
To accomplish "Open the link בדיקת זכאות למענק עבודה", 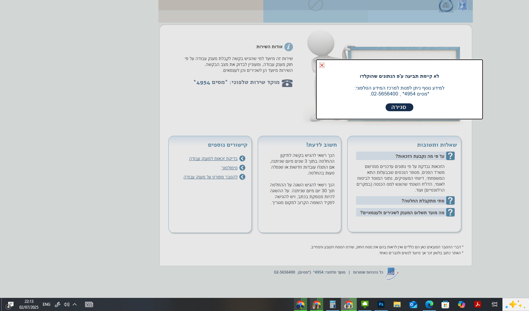I will 213,158.
